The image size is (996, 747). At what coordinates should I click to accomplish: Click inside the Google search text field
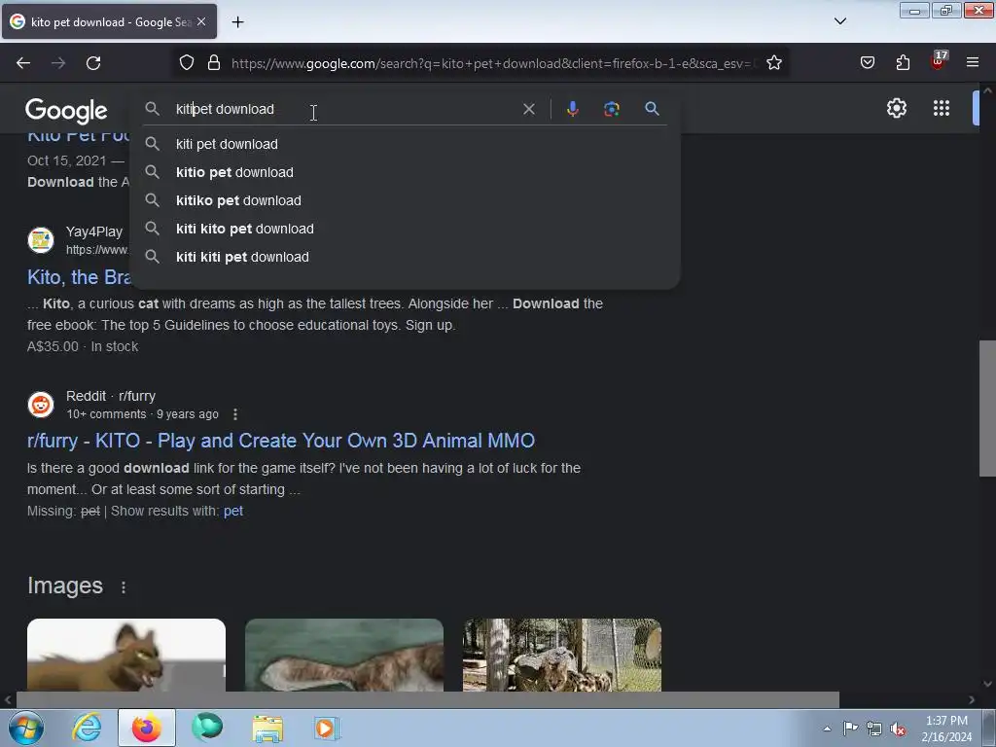(346, 109)
